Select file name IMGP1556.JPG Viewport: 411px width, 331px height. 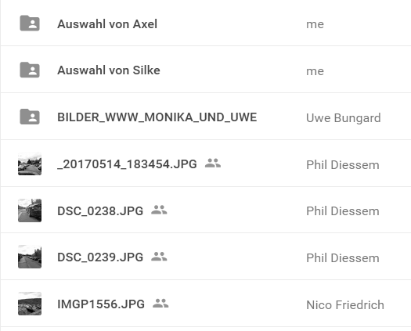click(101, 304)
